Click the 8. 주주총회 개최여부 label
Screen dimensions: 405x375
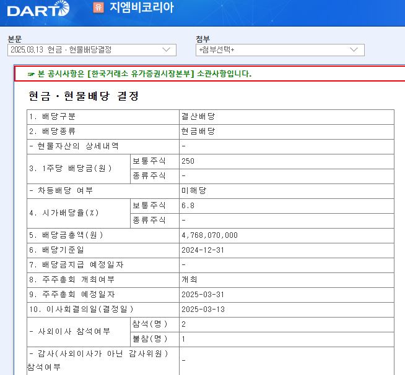pos(72,280)
